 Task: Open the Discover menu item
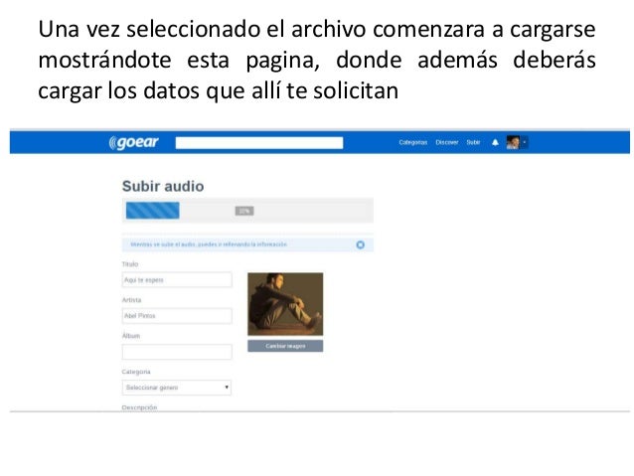[x=447, y=142]
